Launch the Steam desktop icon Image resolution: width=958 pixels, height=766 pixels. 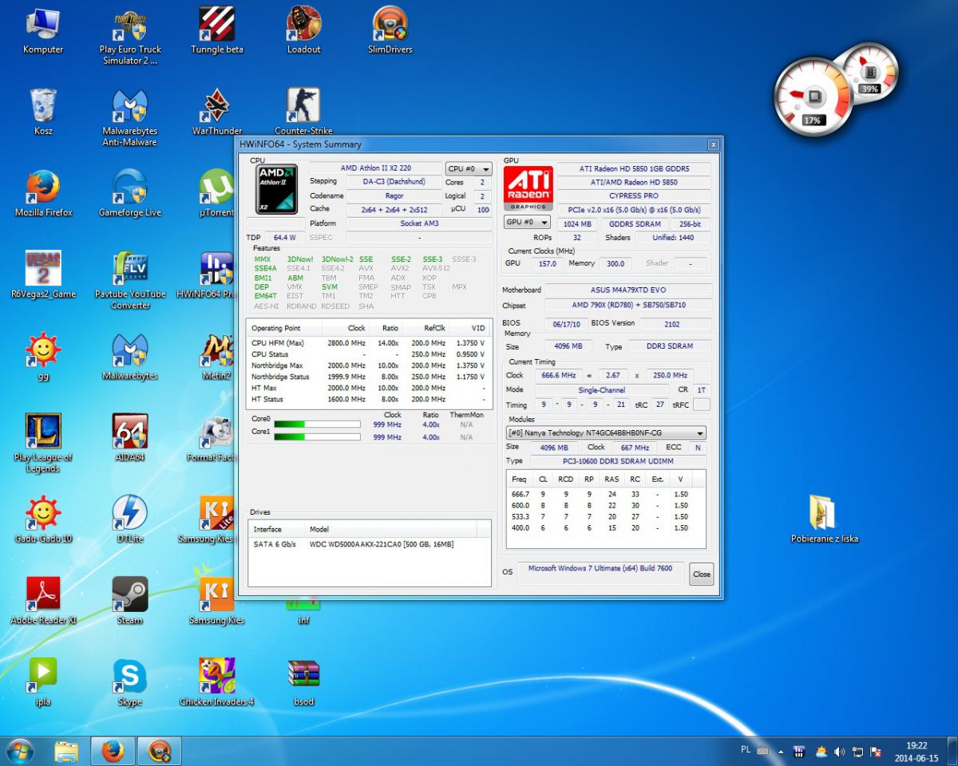129,601
